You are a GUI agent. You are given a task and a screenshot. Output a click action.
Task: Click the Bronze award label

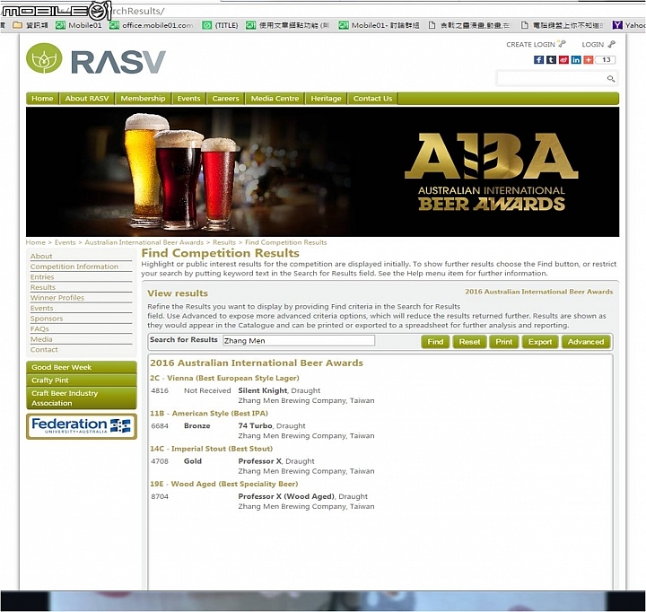[196, 425]
